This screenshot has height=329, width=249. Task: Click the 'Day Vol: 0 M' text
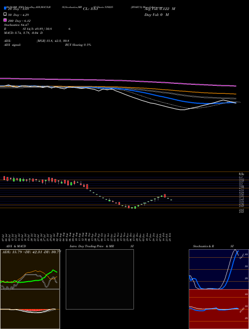tap(156, 14)
